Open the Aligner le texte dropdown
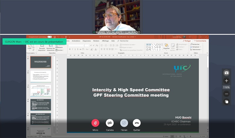The image size is (235, 138). (126, 47)
